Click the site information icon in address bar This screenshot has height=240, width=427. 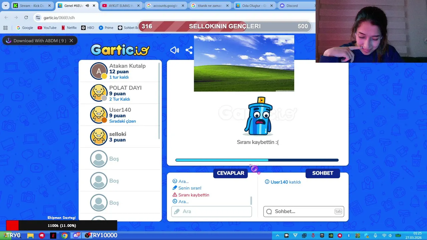38,17
